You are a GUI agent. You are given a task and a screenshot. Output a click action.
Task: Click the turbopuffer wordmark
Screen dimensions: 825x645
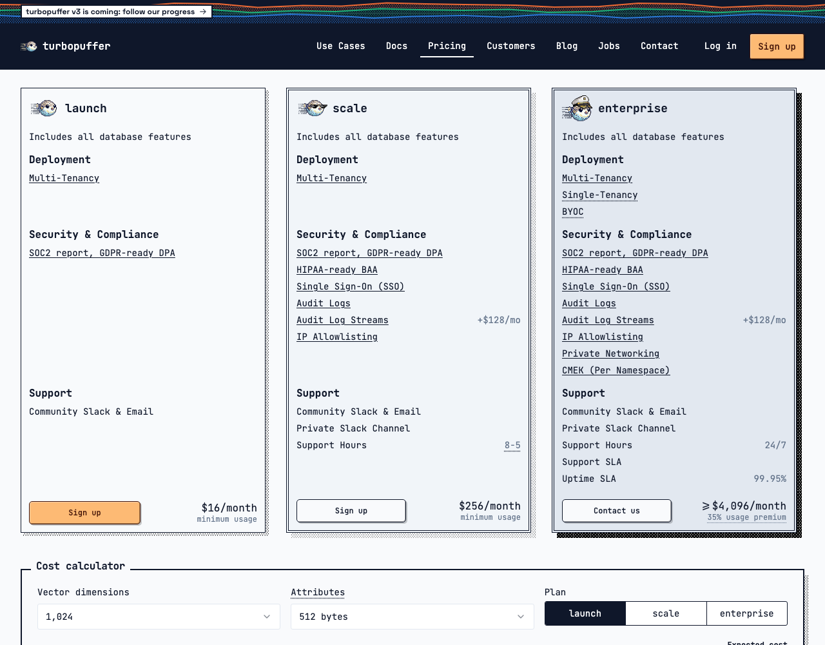pos(76,46)
